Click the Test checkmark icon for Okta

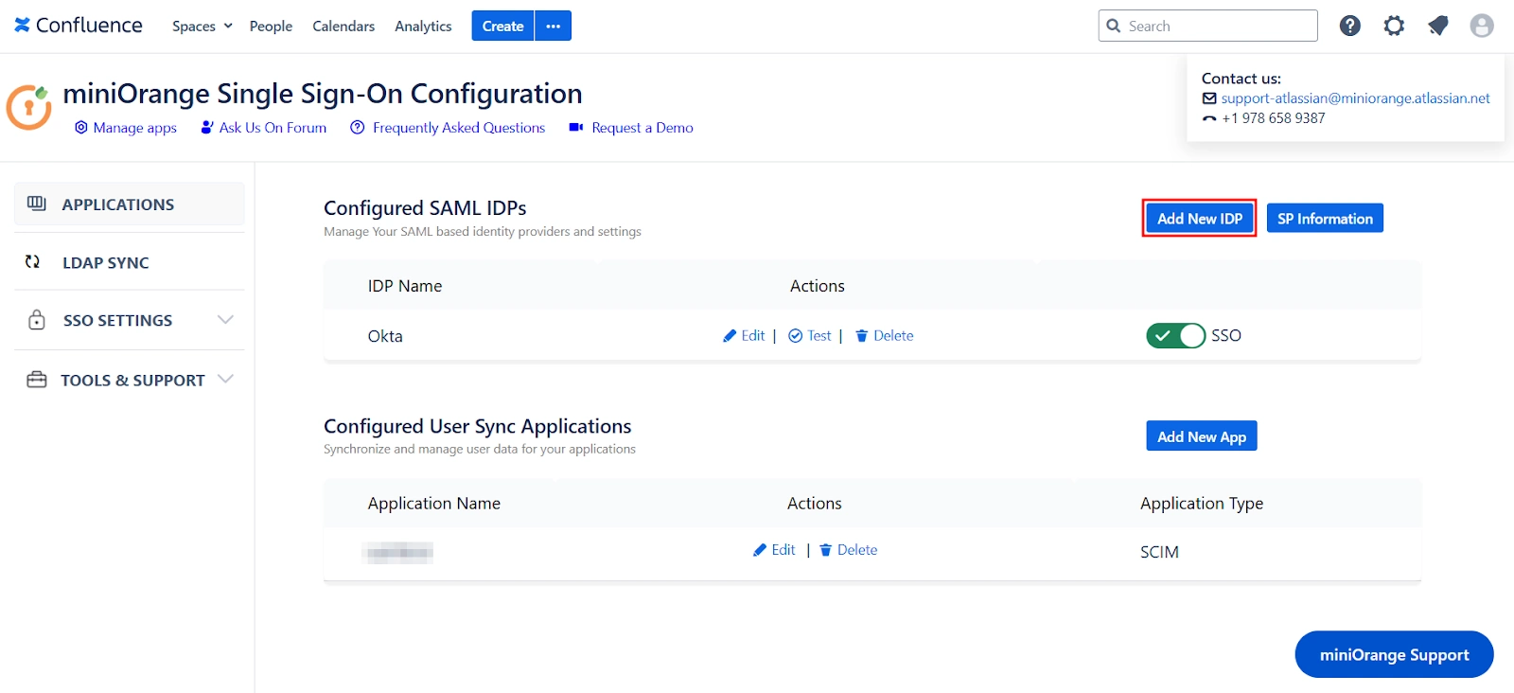(796, 336)
